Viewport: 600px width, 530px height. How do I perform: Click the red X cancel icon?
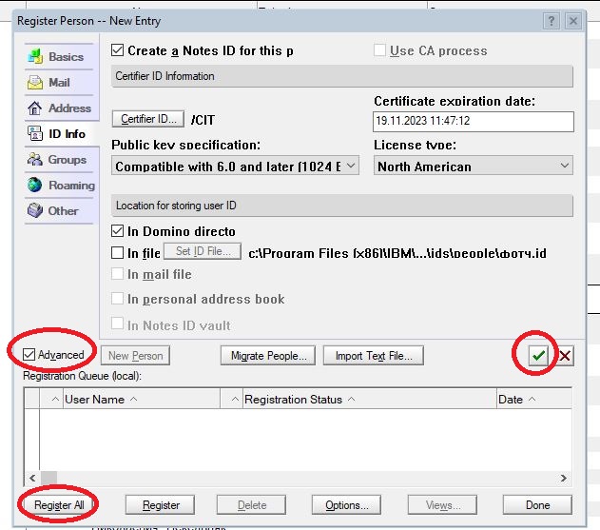pyautogui.click(x=565, y=356)
